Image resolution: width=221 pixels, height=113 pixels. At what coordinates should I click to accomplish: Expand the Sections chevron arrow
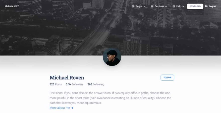166,6
